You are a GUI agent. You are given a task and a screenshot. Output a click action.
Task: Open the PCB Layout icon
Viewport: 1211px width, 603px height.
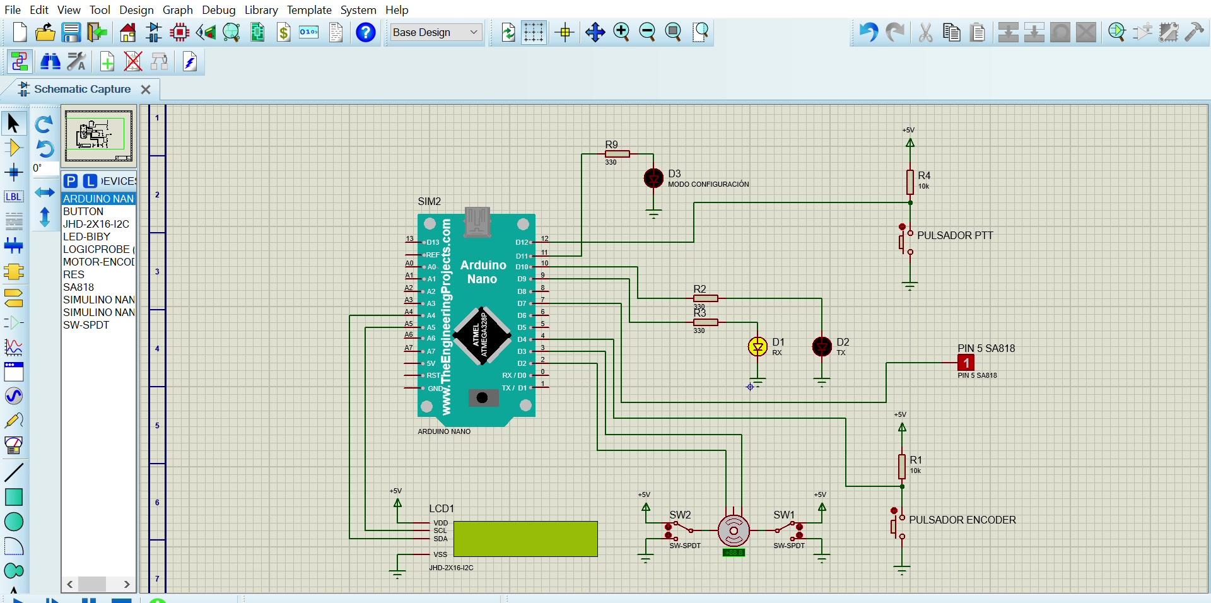[x=180, y=32]
